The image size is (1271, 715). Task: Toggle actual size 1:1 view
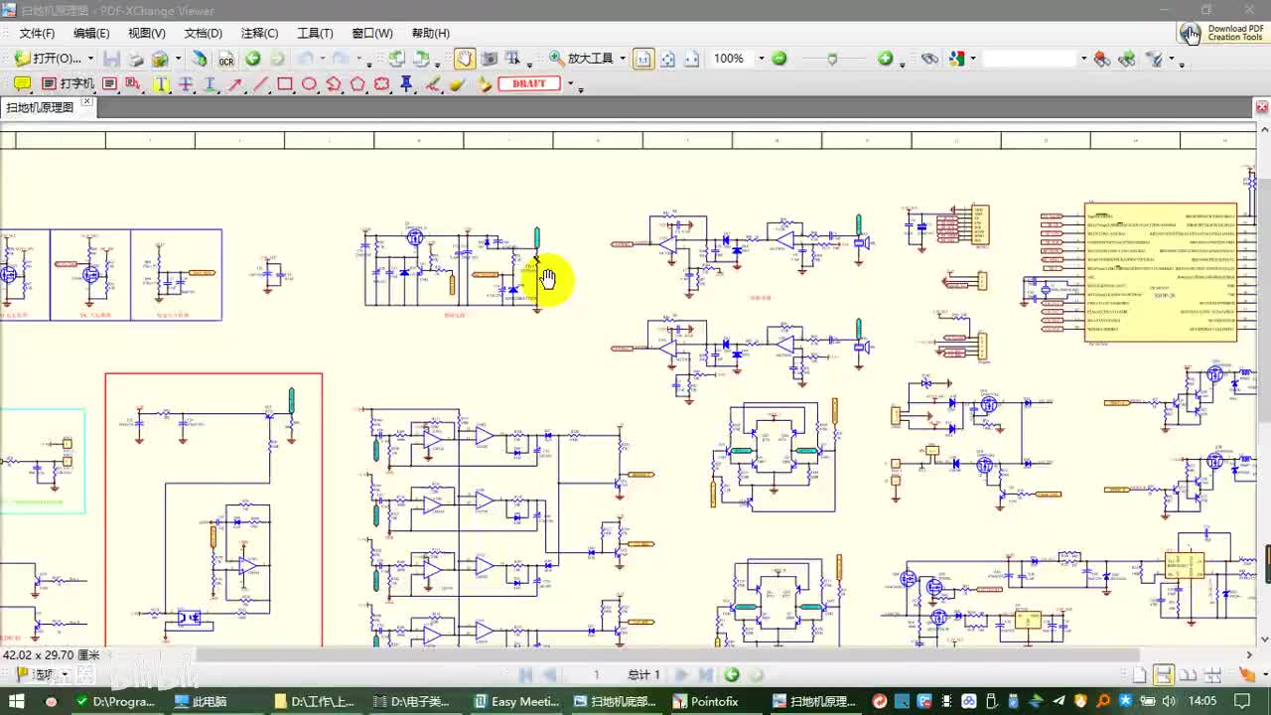click(x=642, y=59)
